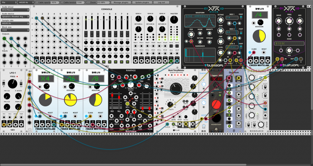Click the /16 BPM LFO DIVISION knob

click(x=72, y=86)
